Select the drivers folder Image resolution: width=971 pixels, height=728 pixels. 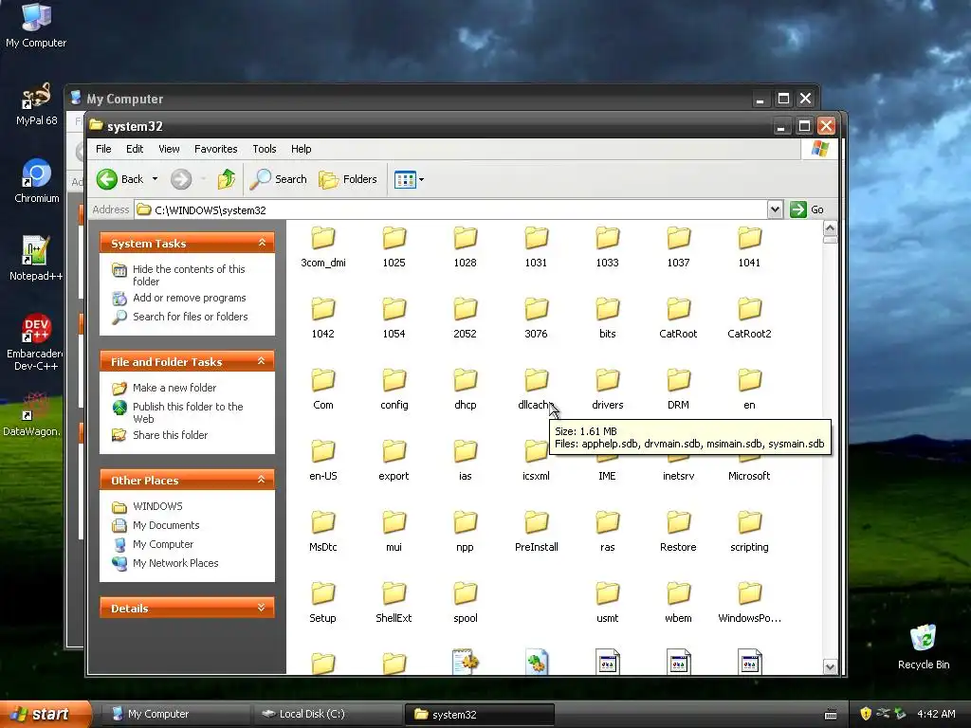[608, 390]
